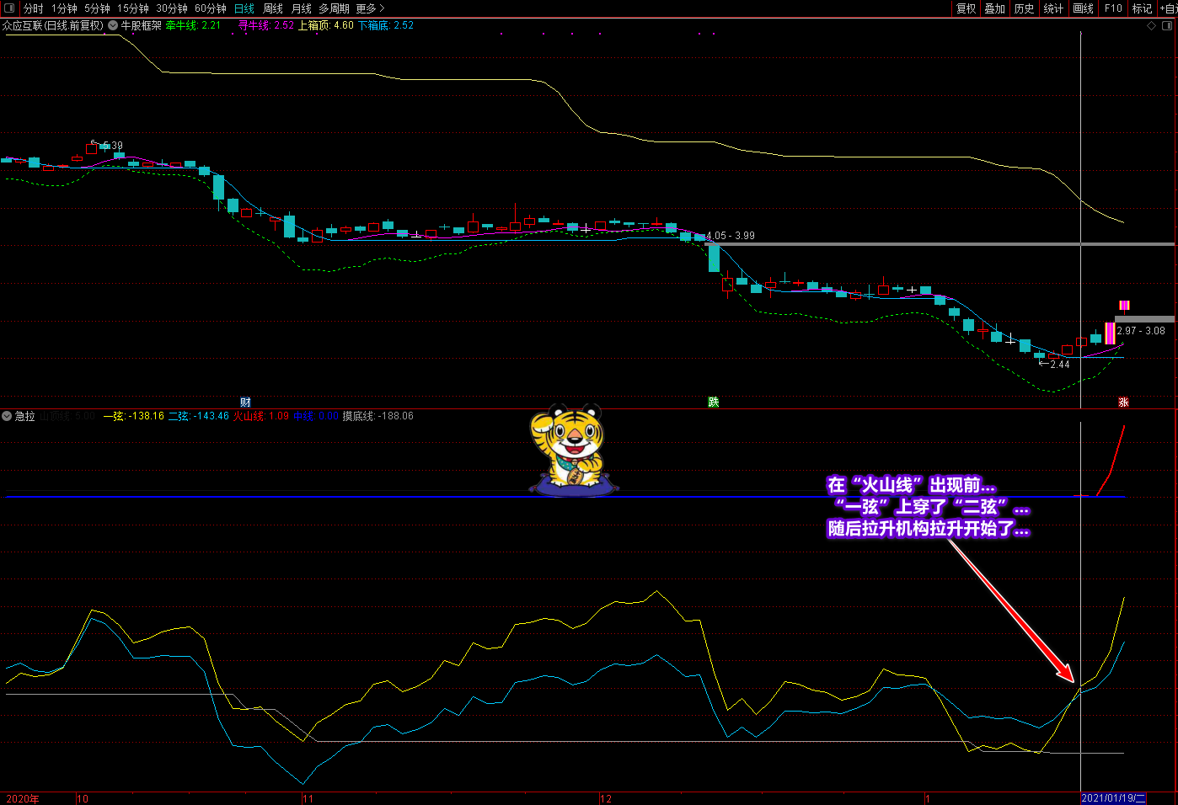Switch to the 分时 chart tab

(x=33, y=8)
